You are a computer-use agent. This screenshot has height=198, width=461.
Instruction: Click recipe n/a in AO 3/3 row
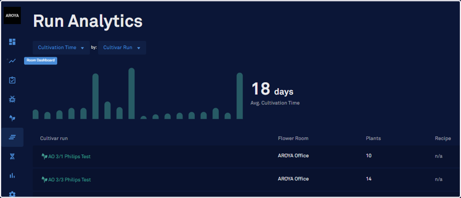click(x=439, y=180)
